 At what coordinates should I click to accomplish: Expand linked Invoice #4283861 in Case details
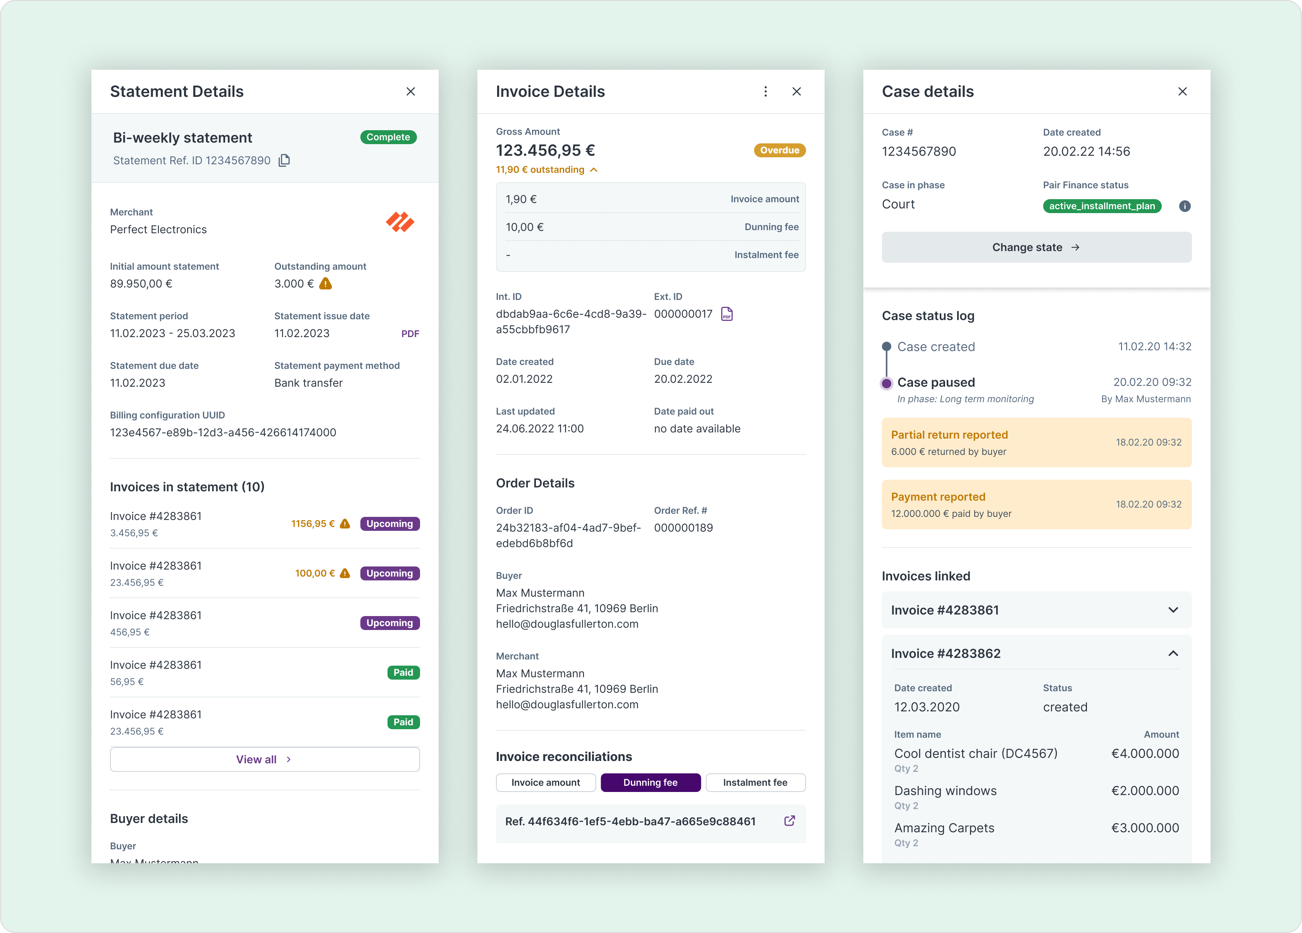pyautogui.click(x=1173, y=610)
